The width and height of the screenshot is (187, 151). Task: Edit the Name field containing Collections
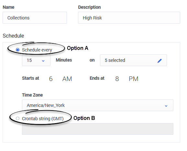(35, 18)
